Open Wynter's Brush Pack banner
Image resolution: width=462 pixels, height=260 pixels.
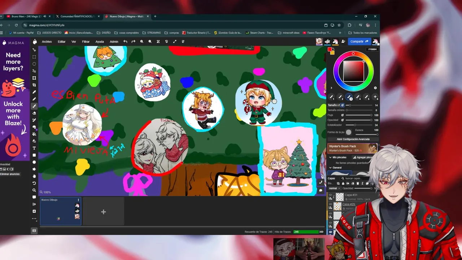pos(353,148)
